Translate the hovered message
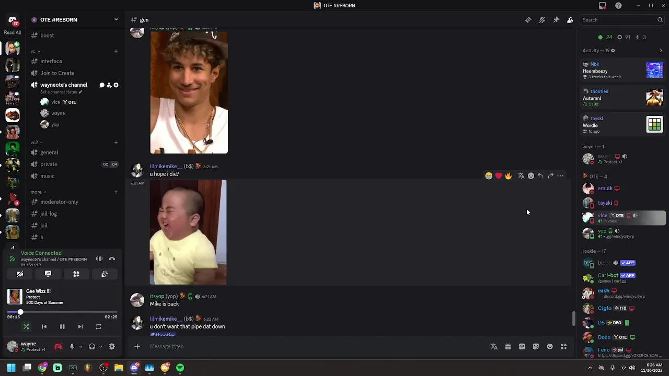Image resolution: width=669 pixels, height=376 pixels. pos(521,176)
